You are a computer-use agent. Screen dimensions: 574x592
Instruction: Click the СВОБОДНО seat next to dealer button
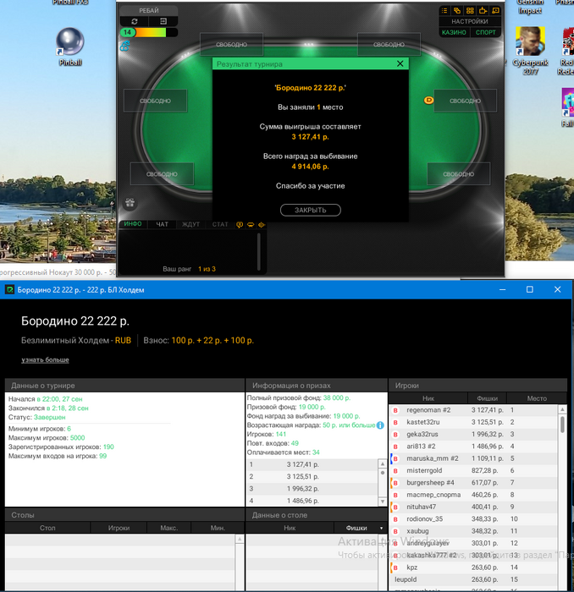pyautogui.click(x=465, y=101)
